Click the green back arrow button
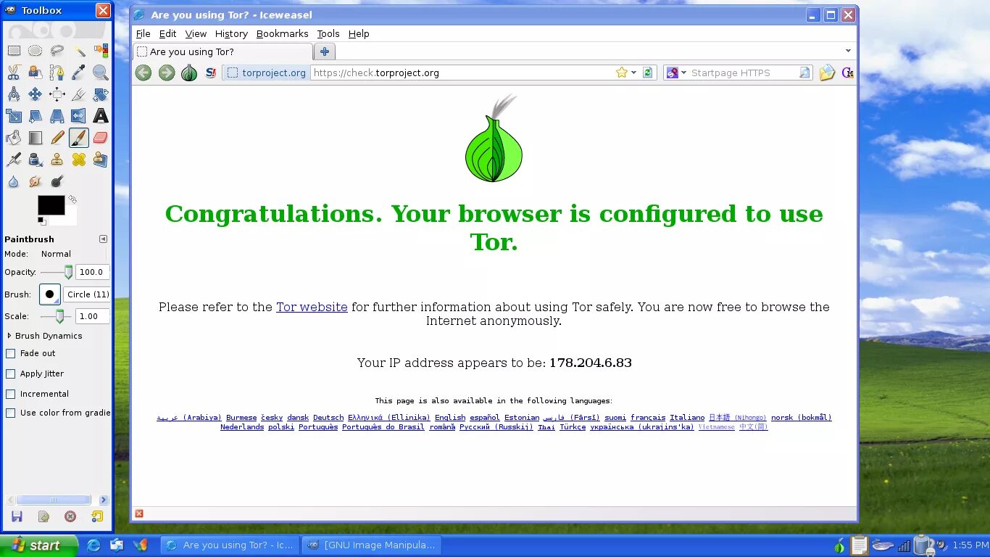This screenshot has width=990, height=557. 143,73
